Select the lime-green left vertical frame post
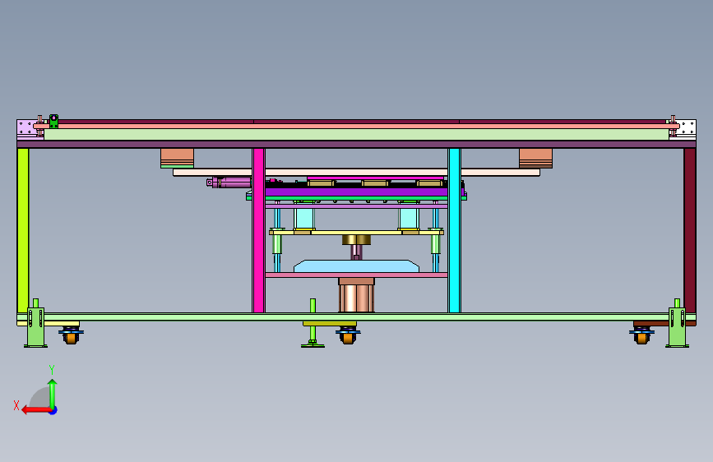The image size is (713, 462). (x=23, y=230)
